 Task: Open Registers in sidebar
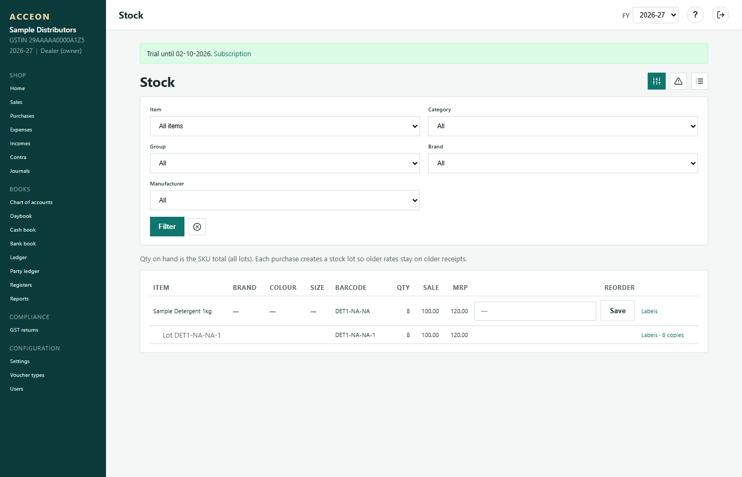tap(21, 285)
